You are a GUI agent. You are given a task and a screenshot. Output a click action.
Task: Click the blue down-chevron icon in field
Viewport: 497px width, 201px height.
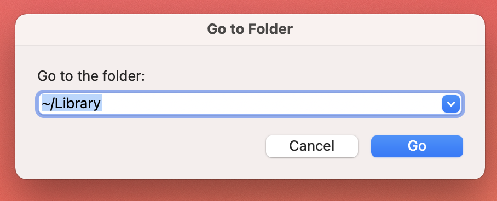point(450,104)
